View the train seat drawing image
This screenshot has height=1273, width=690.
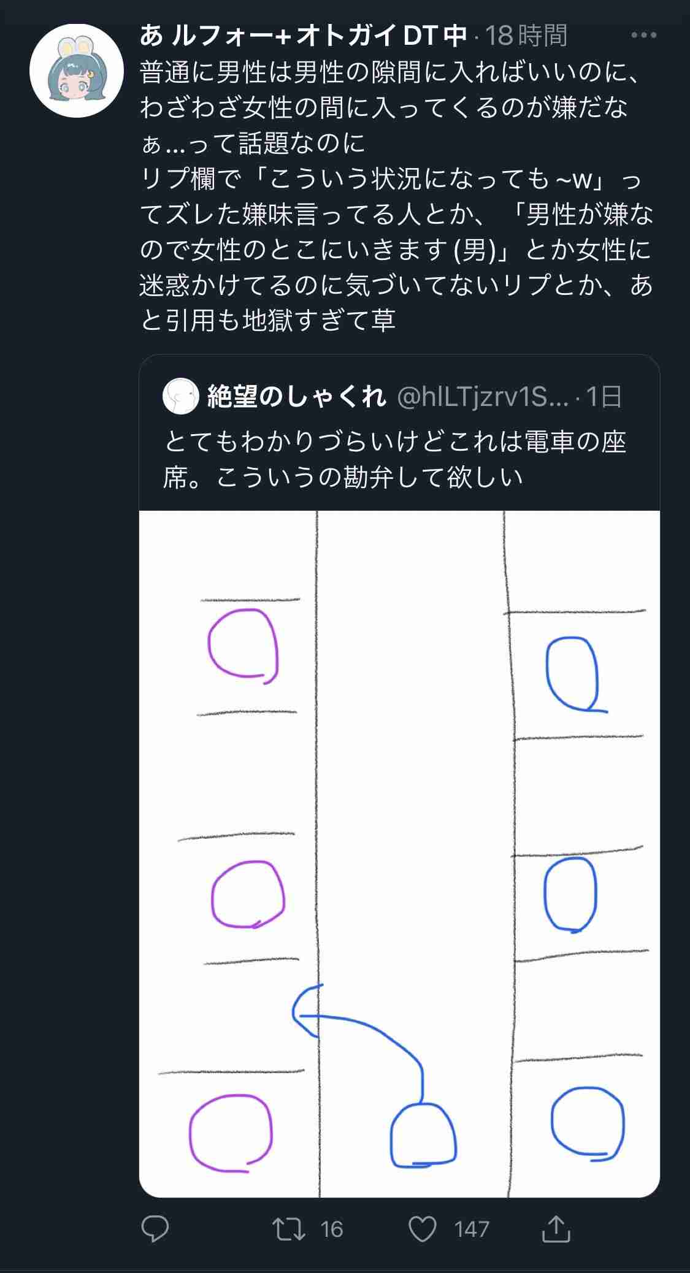[x=399, y=854]
